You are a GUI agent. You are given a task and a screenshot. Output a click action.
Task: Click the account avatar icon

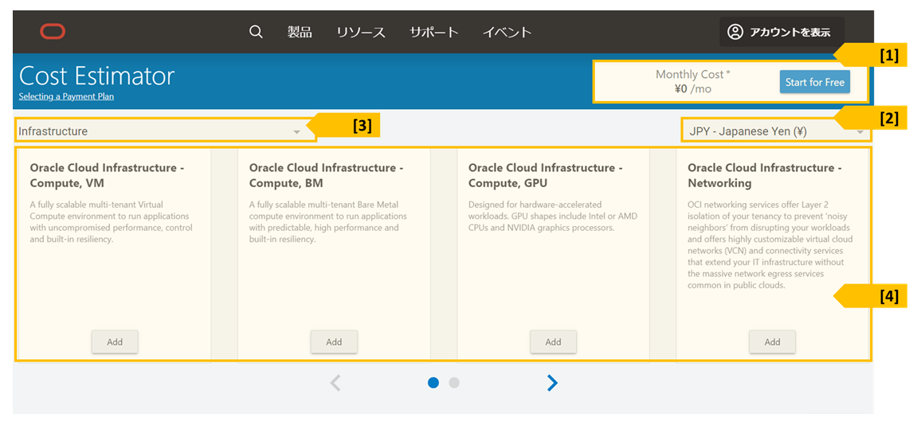click(735, 32)
